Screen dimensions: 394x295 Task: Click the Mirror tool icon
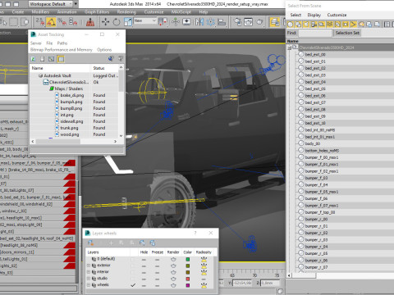199,22
